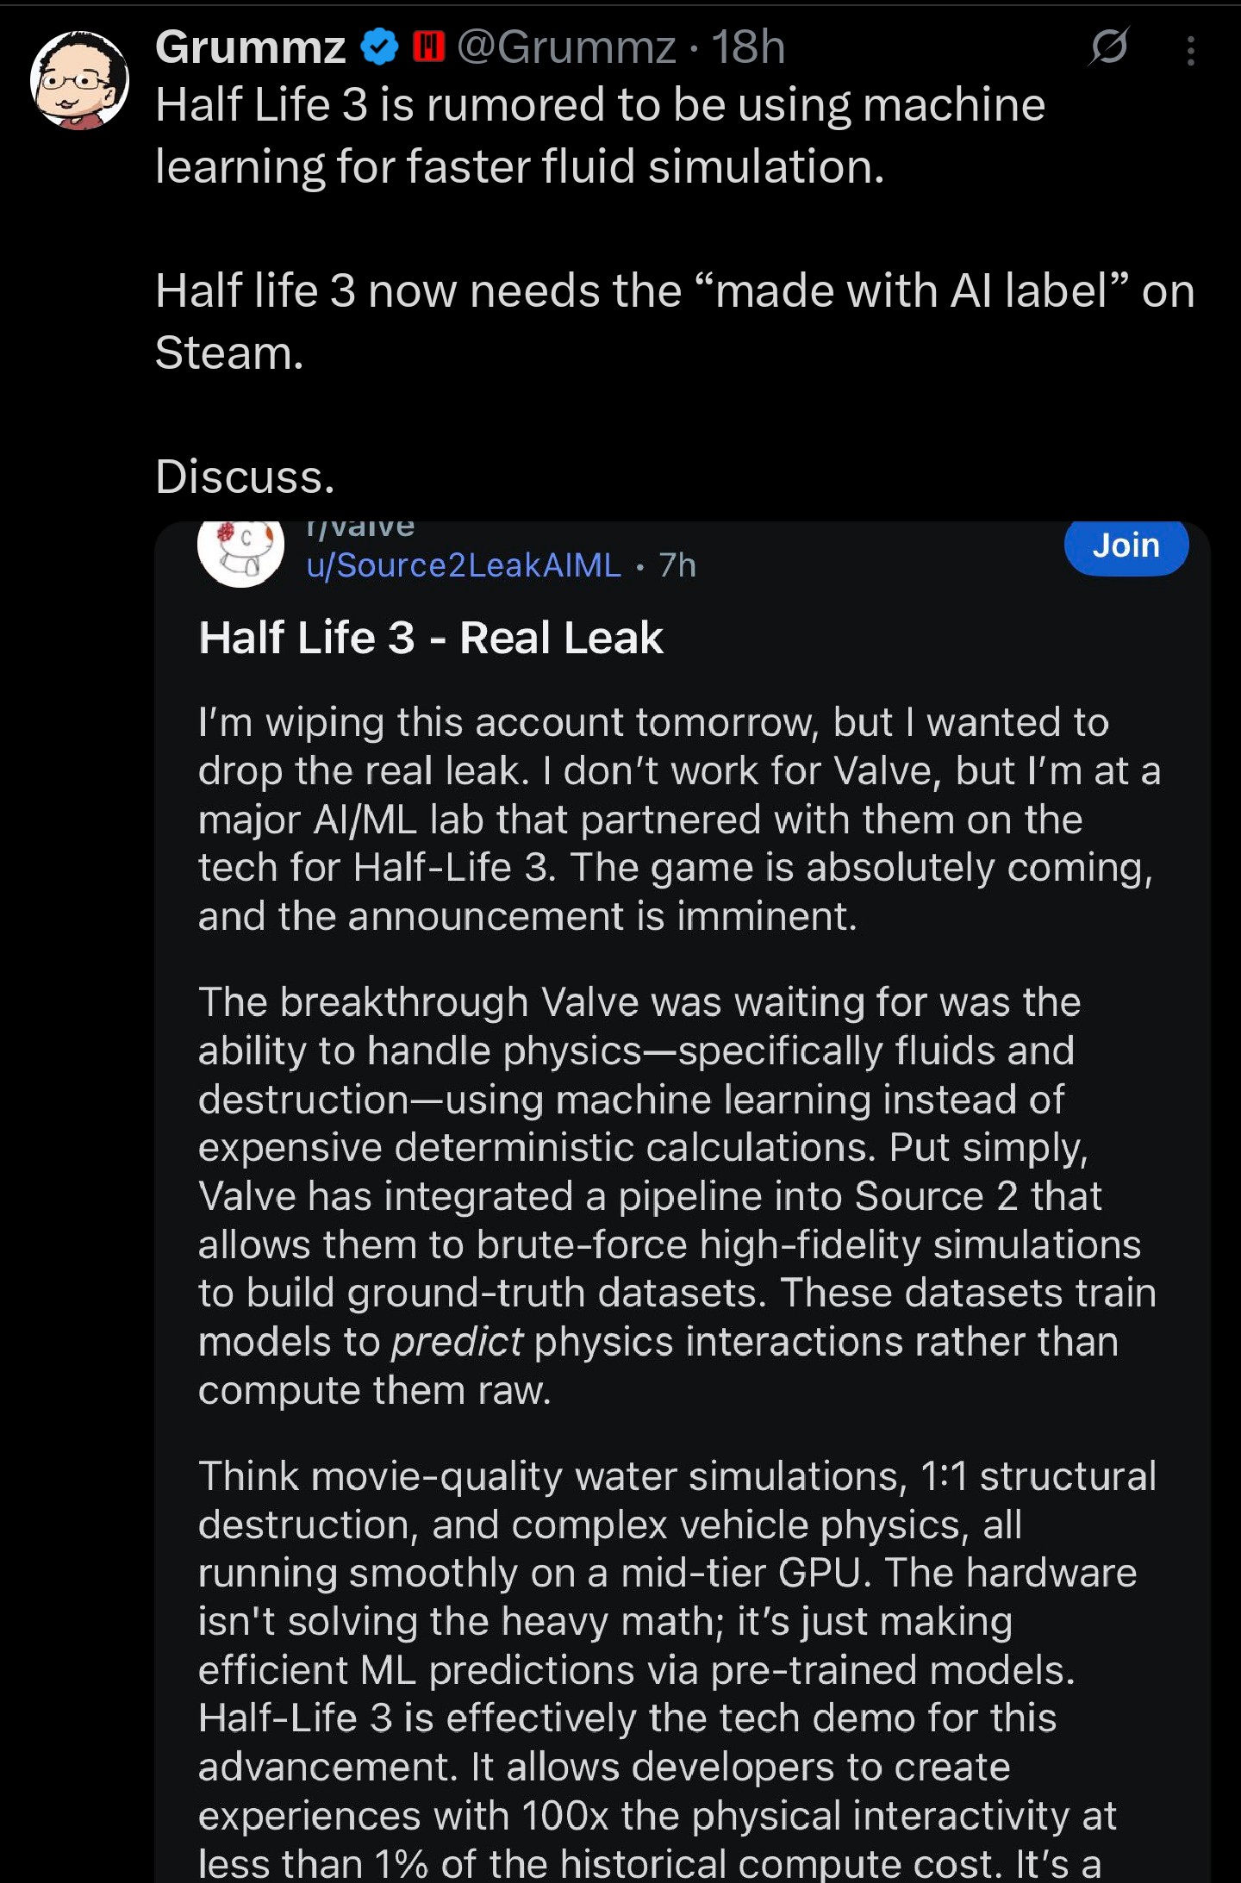The height and width of the screenshot is (1883, 1241).
Task: Open the tweet's 18h timestamp
Action: [x=748, y=47]
